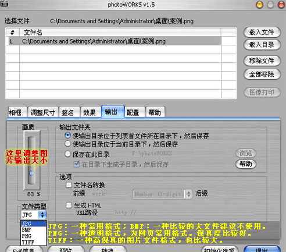This screenshot has width=286, height=252.
Task: Click the 文件名 column header
Action: [x=120, y=33]
